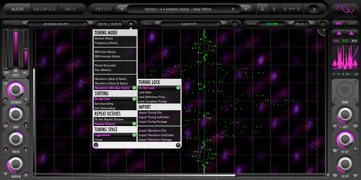Click the X icon left of the Width label
Image resolution: width=361 pixels, height=180 pixels.
(6, 150)
